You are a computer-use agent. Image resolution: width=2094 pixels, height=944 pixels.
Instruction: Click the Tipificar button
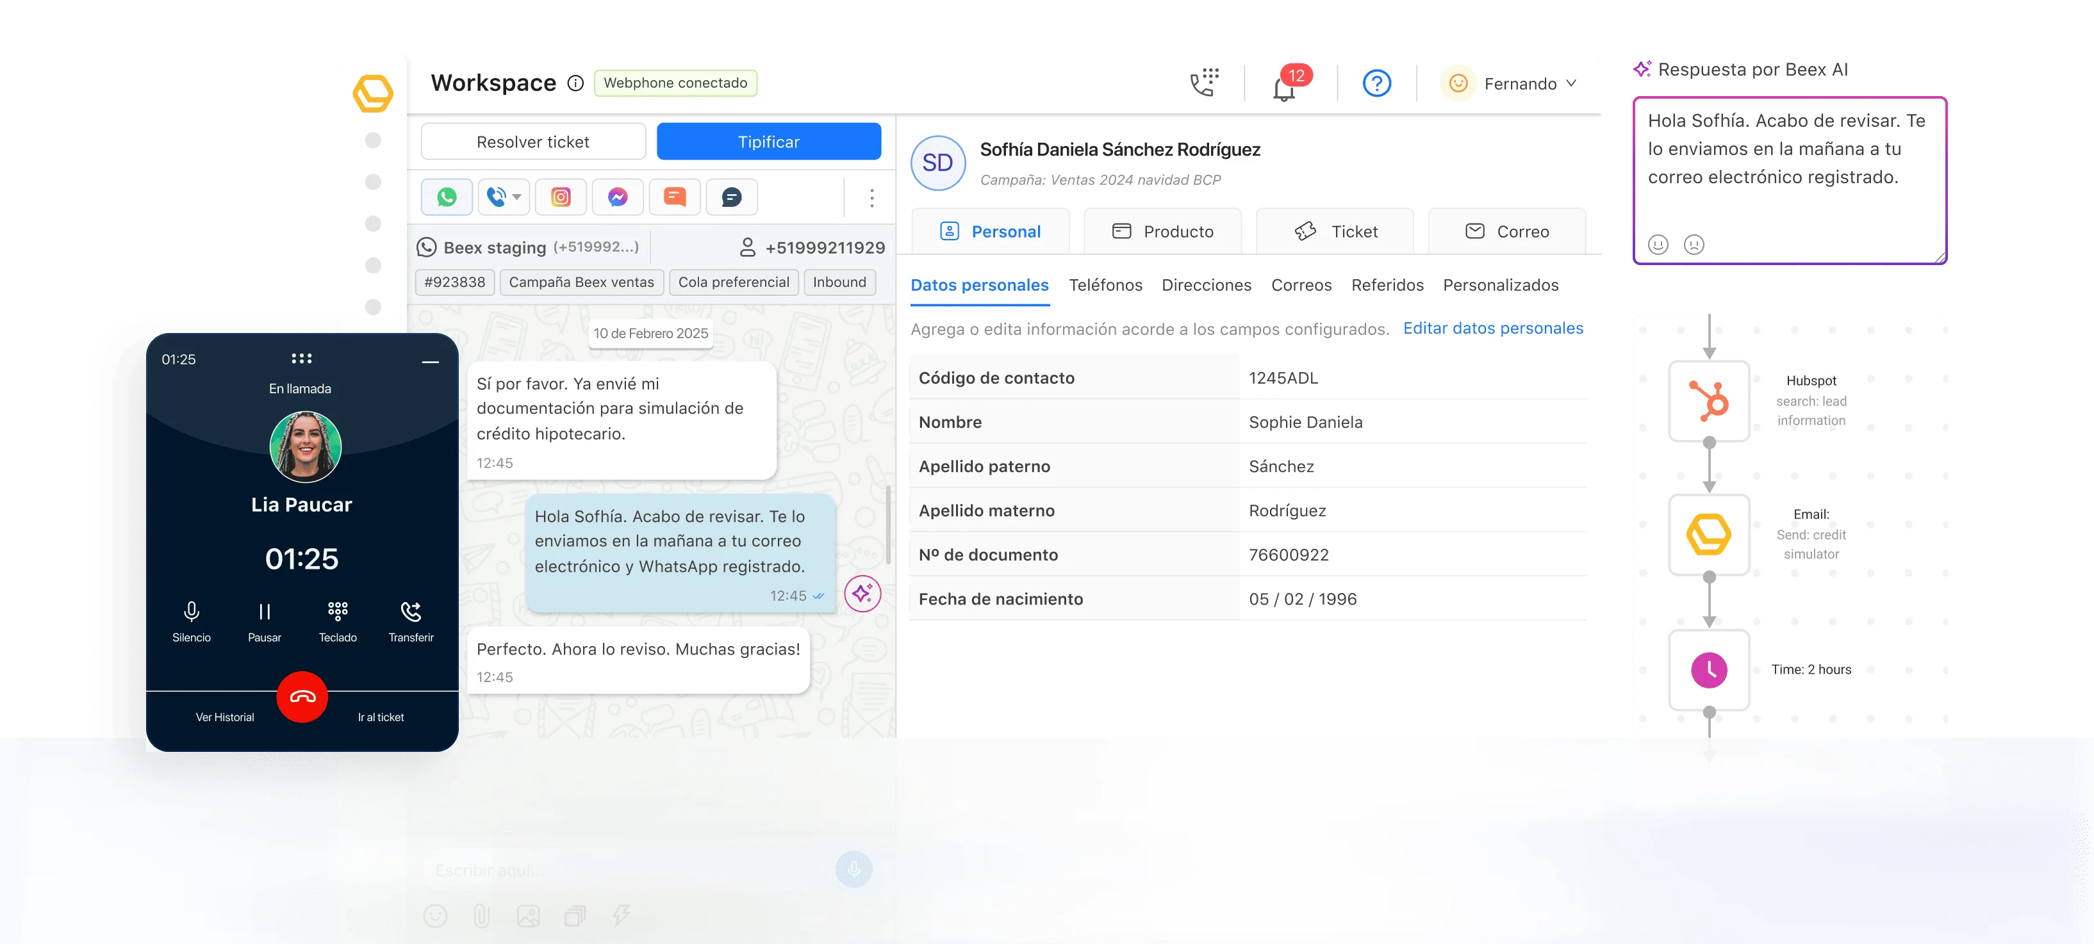768,142
